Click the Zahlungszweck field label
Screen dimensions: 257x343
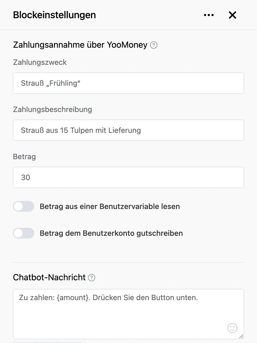(x=40, y=62)
